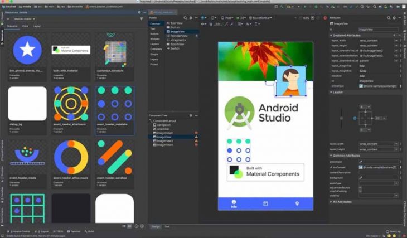407x238 pixels.
Task: Open the Build tool window
Action: (x=89, y=231)
